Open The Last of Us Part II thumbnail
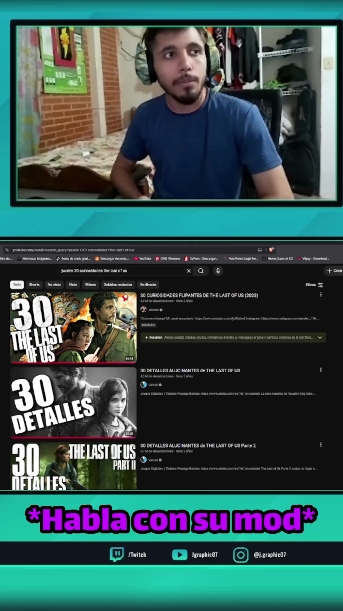Viewport: 343px width, 611px height. (73, 466)
